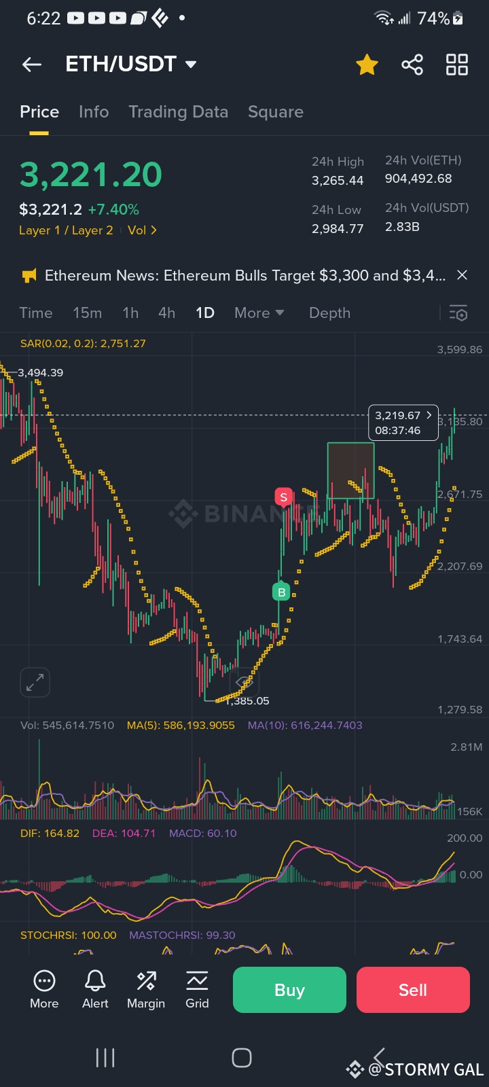Tap the current price tag 3,219.67
Viewport: 489px width, 1087px height.
[403, 423]
